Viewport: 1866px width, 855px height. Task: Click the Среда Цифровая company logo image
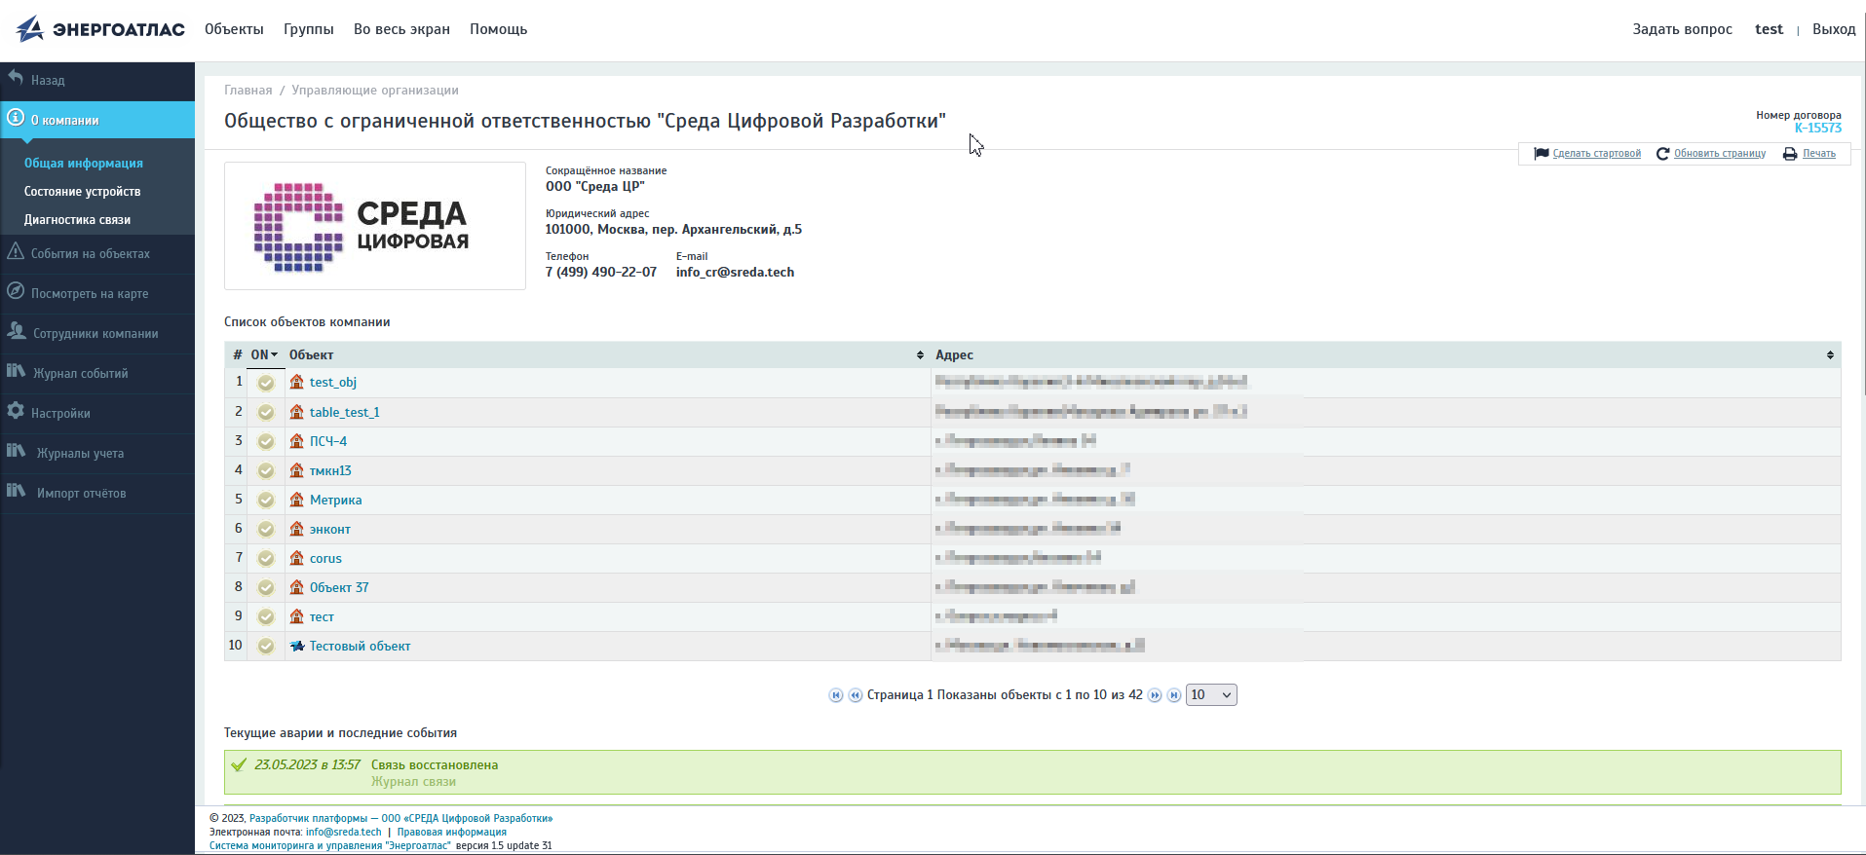pos(374,226)
